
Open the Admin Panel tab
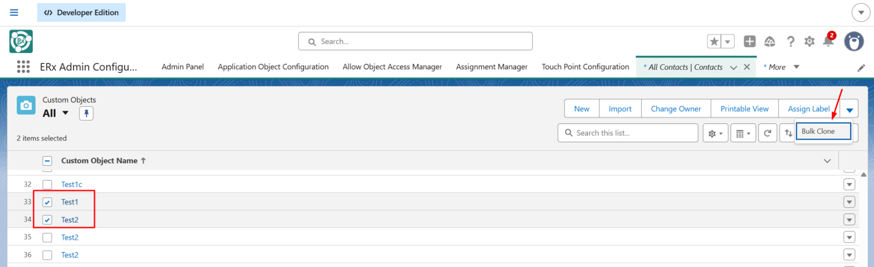point(183,67)
